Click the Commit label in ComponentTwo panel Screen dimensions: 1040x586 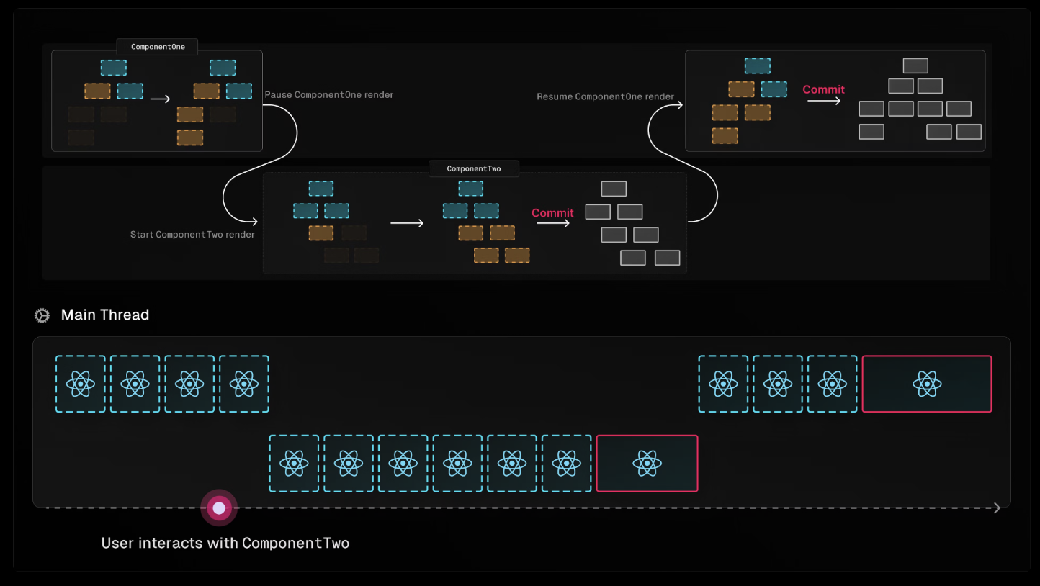[552, 213]
